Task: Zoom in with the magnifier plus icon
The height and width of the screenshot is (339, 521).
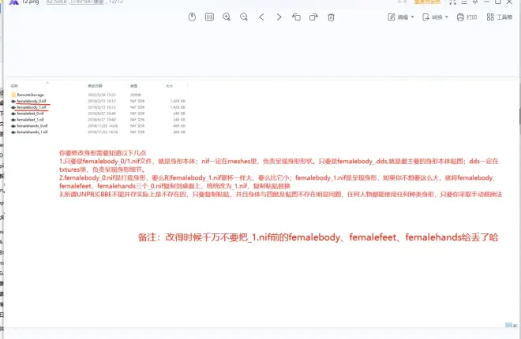Action: point(227,17)
